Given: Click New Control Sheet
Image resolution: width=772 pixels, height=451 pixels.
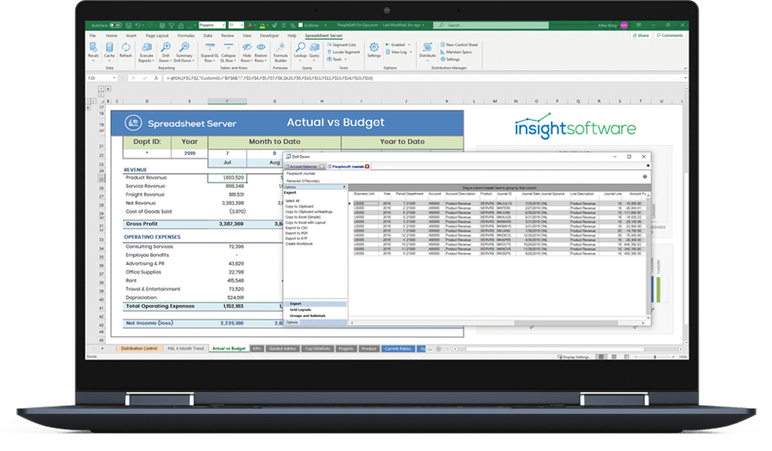Looking at the screenshot, I should click(459, 45).
